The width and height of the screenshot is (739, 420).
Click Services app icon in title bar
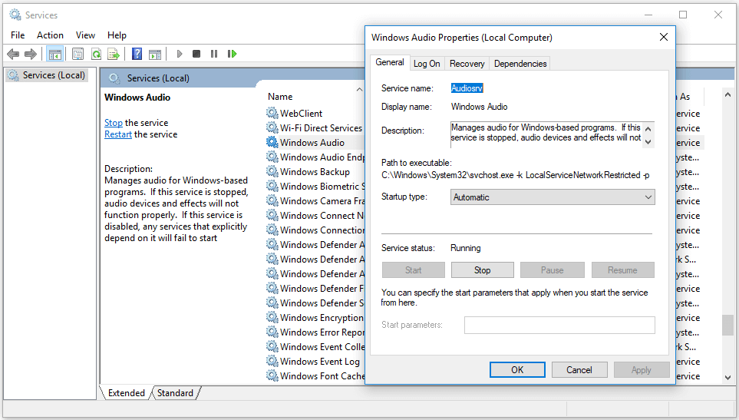pos(15,15)
